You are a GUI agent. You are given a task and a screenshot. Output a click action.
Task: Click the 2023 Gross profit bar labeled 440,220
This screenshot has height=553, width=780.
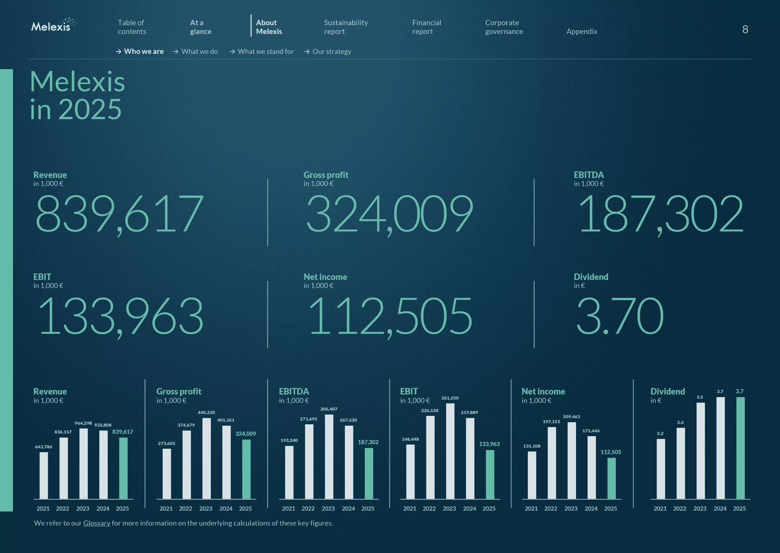click(x=206, y=458)
